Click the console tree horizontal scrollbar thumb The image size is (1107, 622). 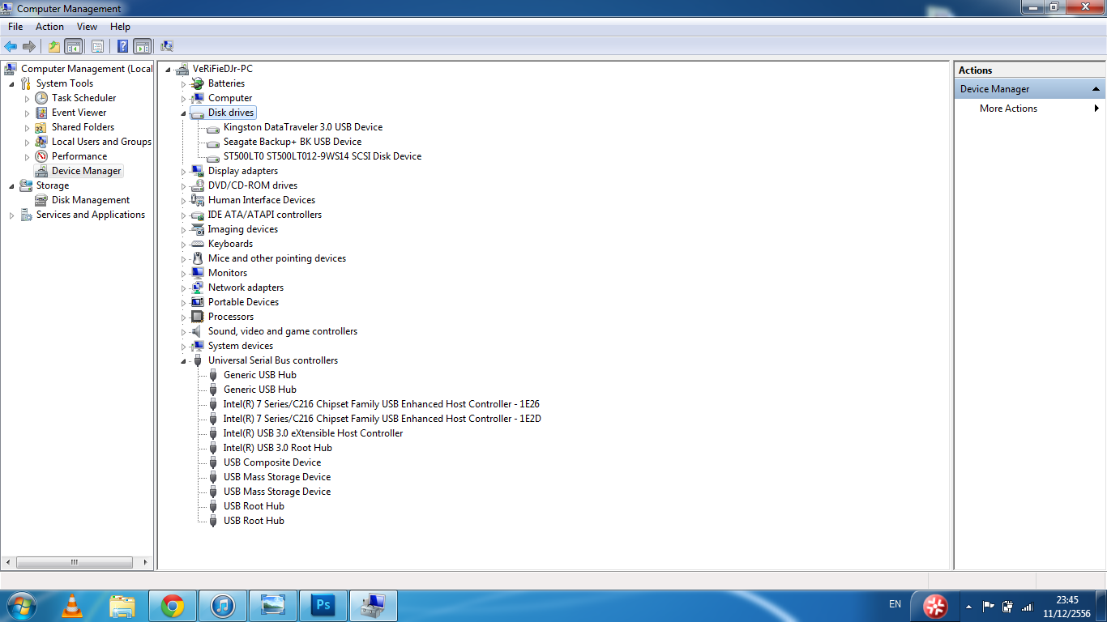[x=74, y=562]
